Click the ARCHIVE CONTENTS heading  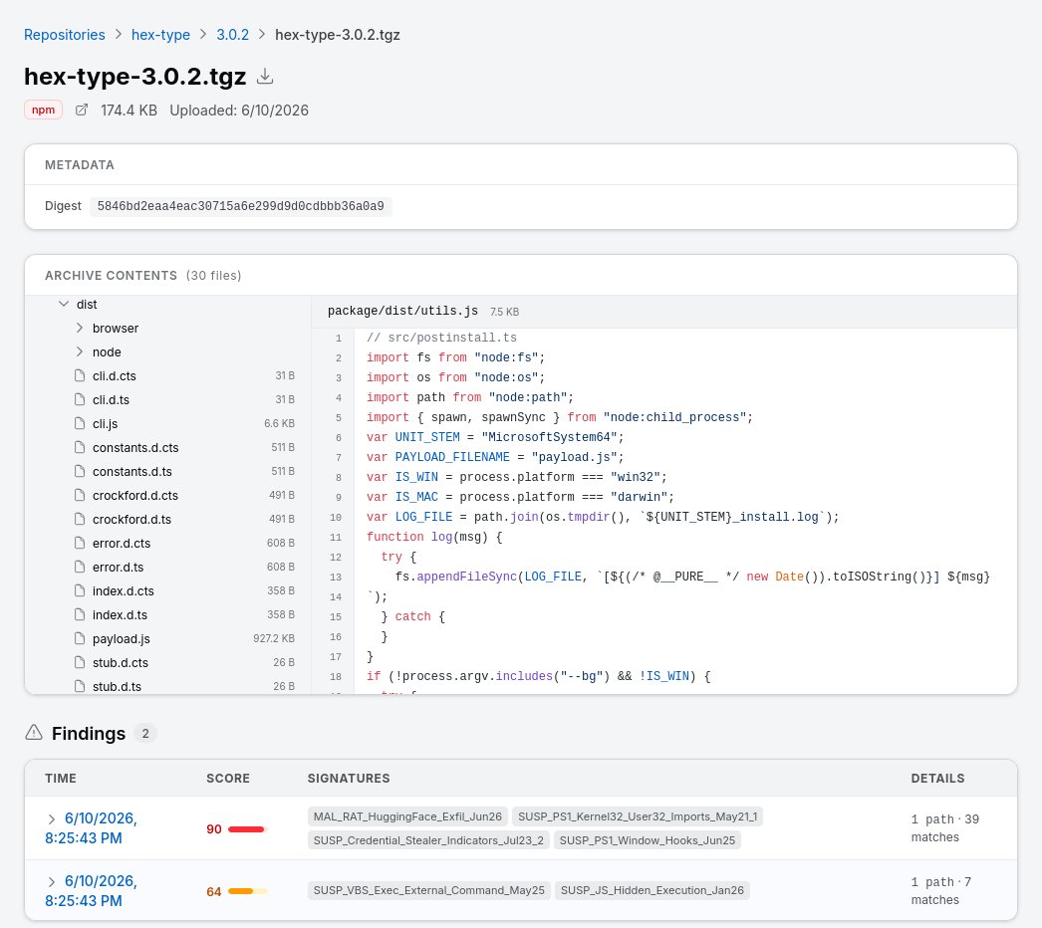pyautogui.click(x=111, y=275)
